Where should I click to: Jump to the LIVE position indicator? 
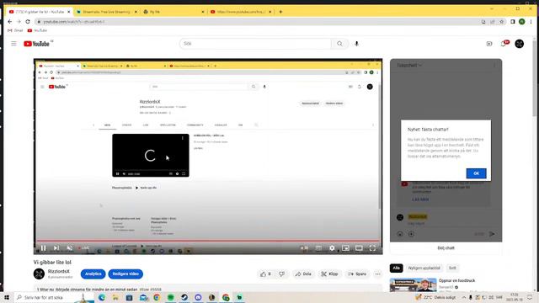(x=83, y=247)
